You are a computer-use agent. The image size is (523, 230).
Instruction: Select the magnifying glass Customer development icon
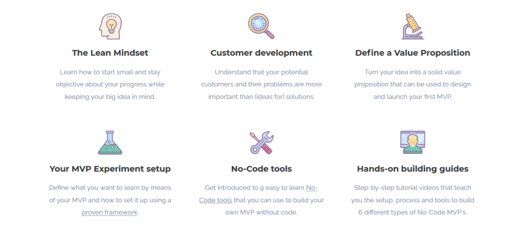coord(261,26)
